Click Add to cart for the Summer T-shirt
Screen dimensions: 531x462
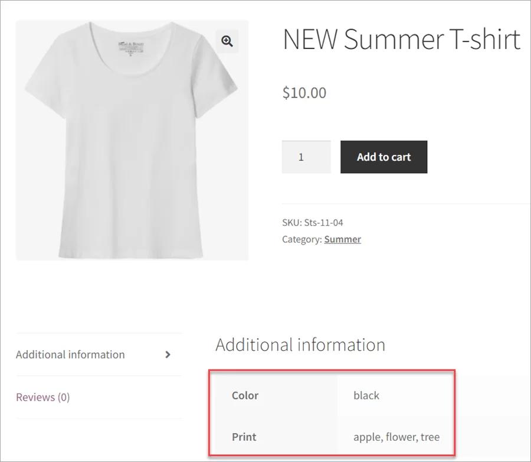click(383, 157)
